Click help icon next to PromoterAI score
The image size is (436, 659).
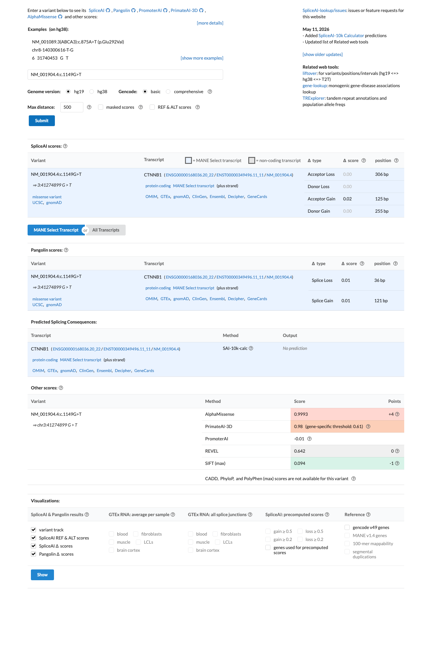(310, 439)
